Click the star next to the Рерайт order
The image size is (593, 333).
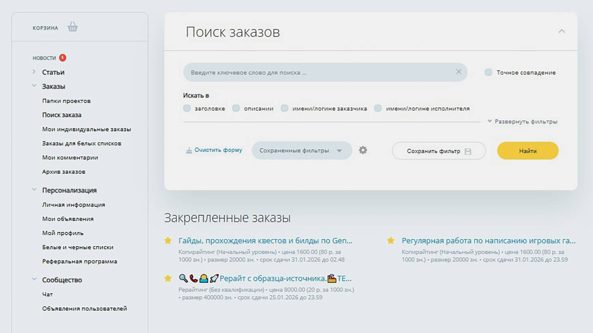click(x=168, y=278)
